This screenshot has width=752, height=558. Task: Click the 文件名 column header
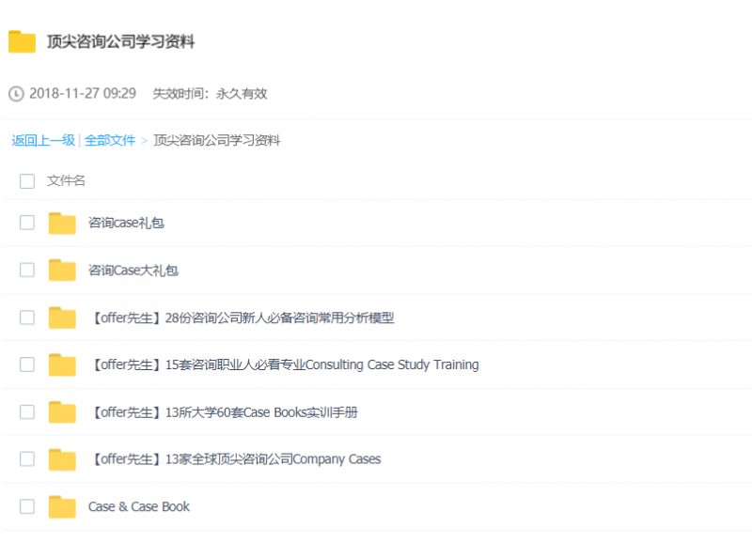tap(66, 180)
